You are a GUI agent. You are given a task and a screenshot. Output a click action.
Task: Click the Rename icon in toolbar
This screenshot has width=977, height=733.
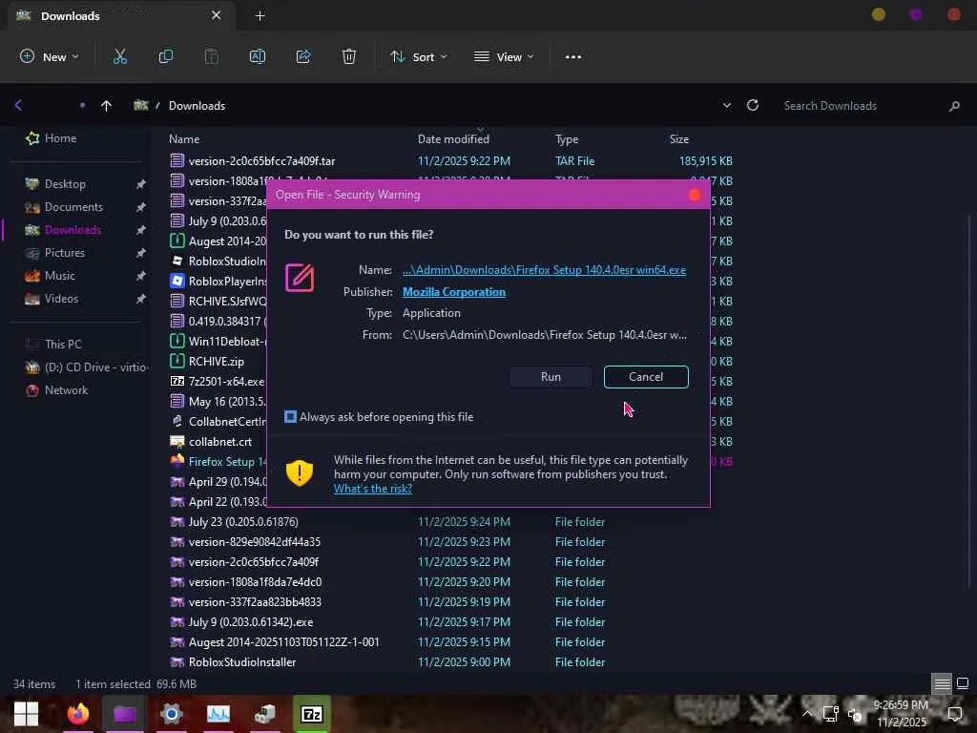tap(258, 56)
